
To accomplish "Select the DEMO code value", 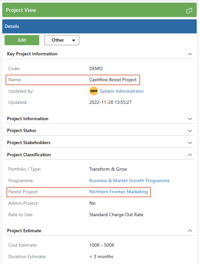I will [96, 68].
